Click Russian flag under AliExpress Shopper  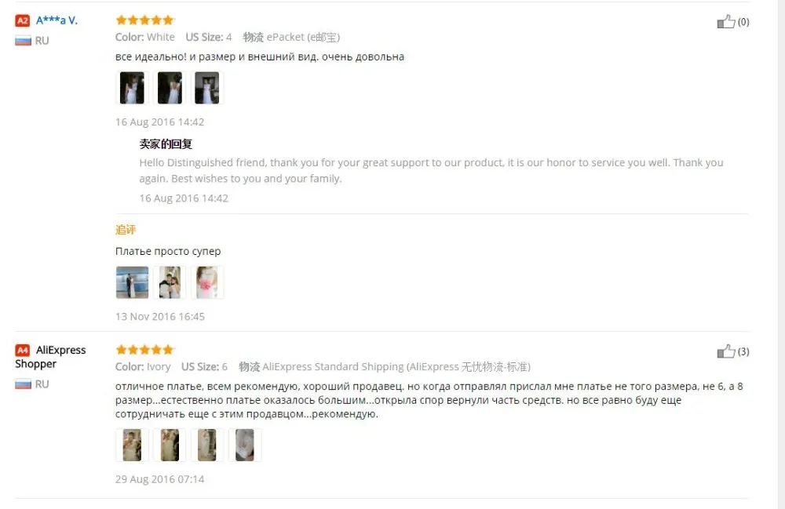[23, 384]
